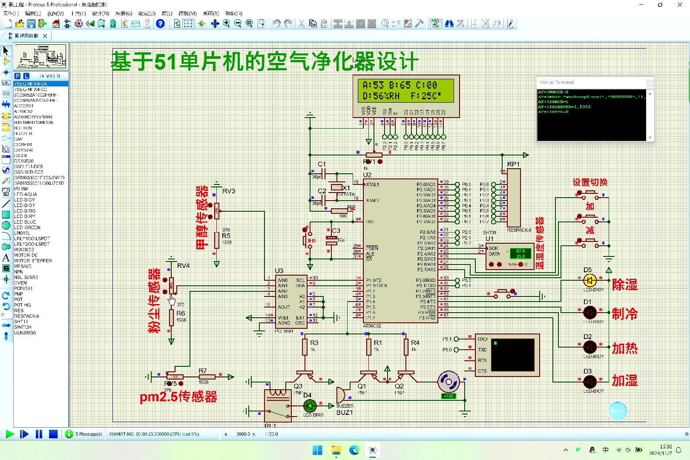Click the binoculars Search and Tag icon
This screenshot has width=690, height=460.
click(x=449, y=24)
